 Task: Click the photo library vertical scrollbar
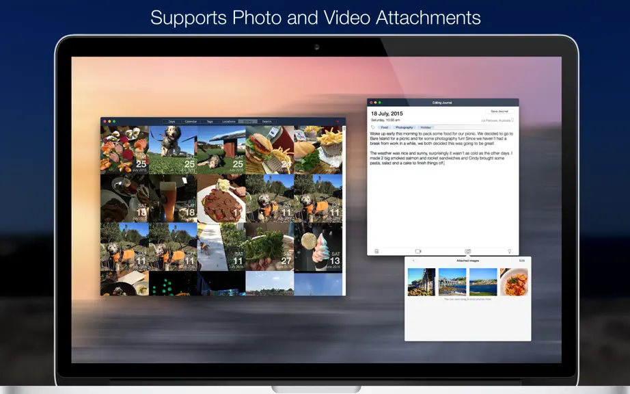[344, 210]
